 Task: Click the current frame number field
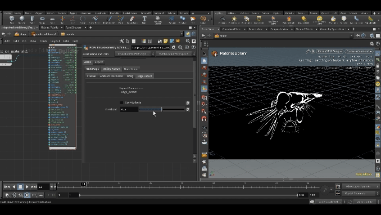[x=44, y=187]
